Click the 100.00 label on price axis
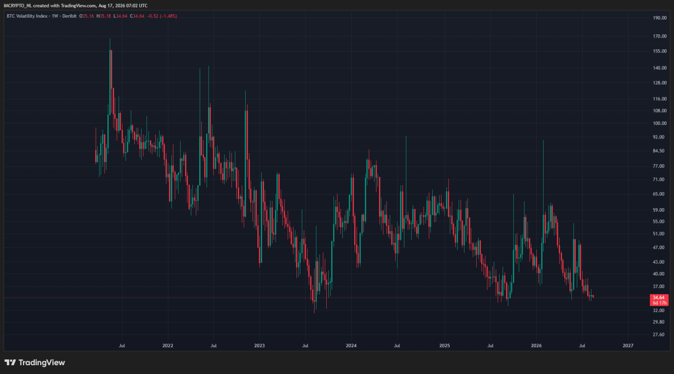This screenshot has height=374, width=674. click(659, 123)
